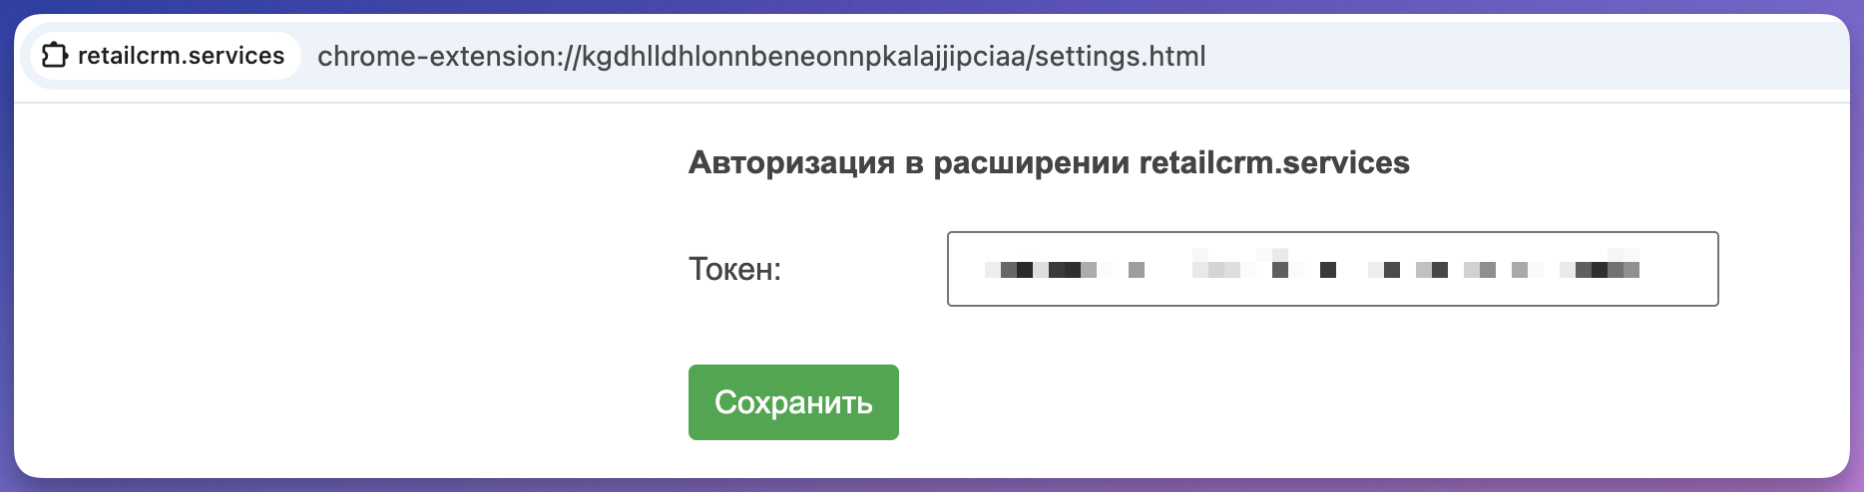Click the settings.html part of the URL
Image resolution: width=1864 pixels, height=492 pixels.
(x=1121, y=56)
